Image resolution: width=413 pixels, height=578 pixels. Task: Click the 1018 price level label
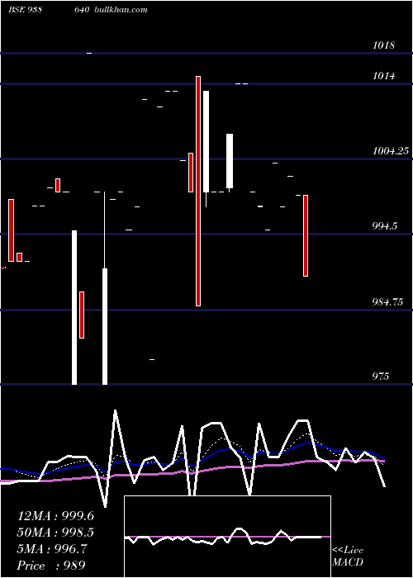tap(383, 45)
